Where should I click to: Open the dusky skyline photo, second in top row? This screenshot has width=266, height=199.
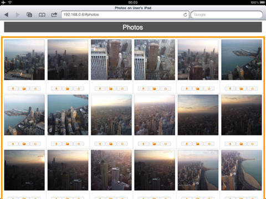coord(68,60)
